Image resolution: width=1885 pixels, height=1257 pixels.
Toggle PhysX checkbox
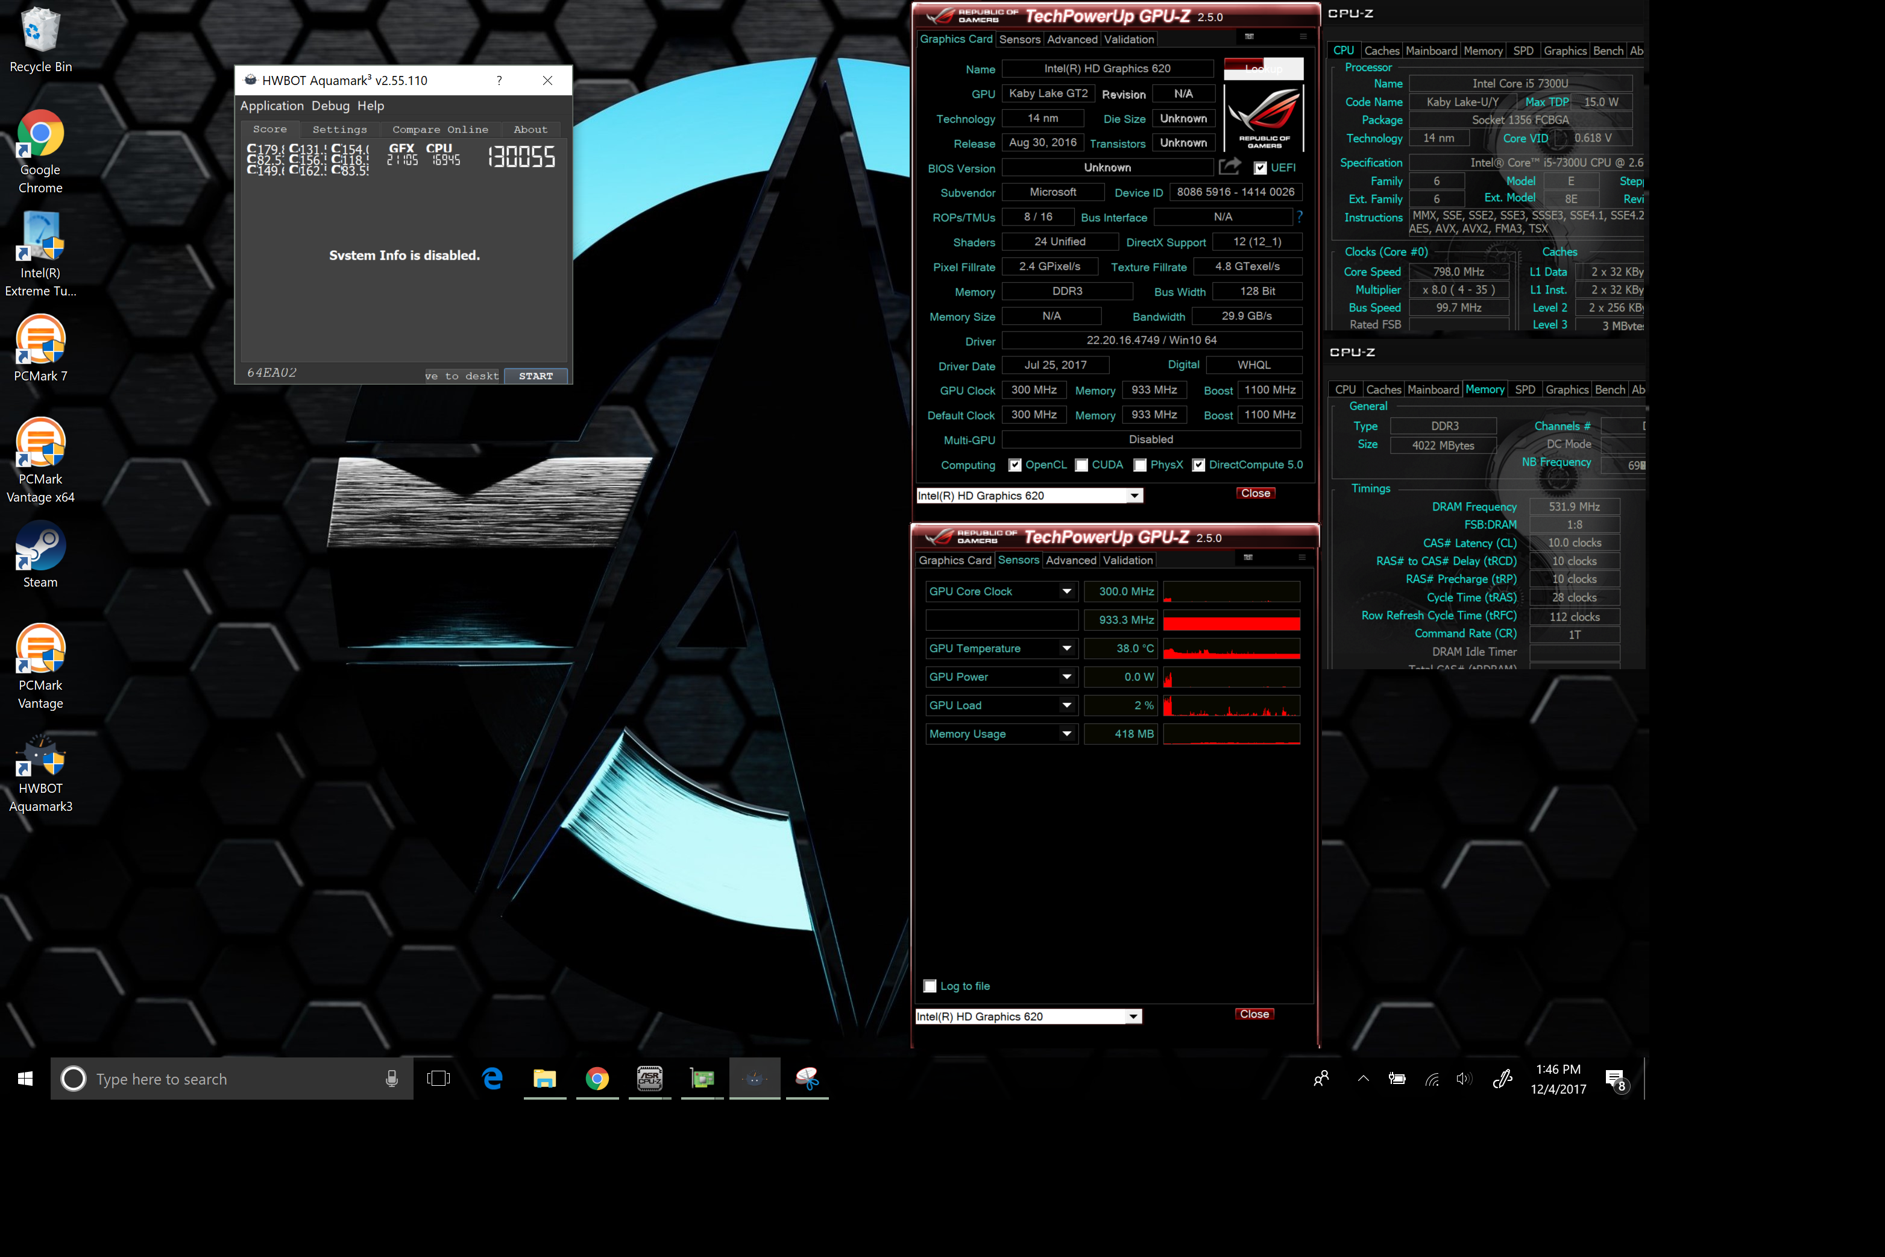point(1140,466)
